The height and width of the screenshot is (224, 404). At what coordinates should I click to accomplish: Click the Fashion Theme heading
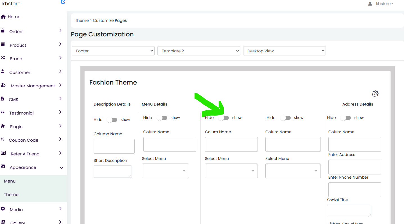[x=113, y=83]
